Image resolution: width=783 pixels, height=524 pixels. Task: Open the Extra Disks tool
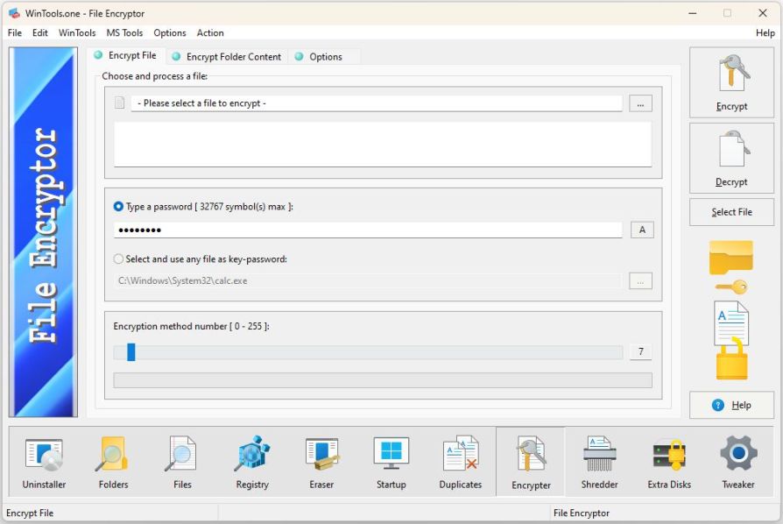669,462
